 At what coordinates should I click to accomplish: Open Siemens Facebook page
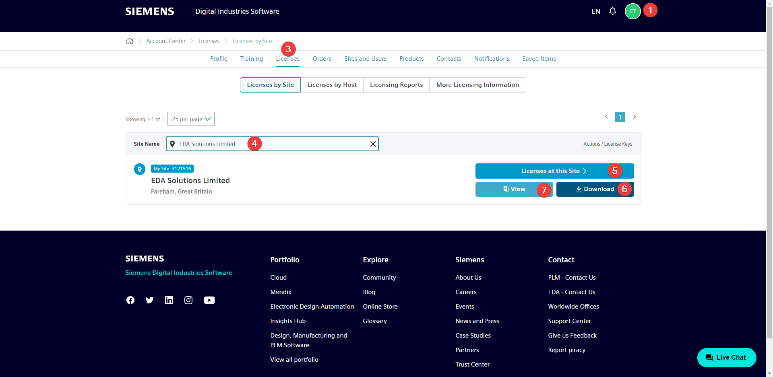(x=130, y=300)
